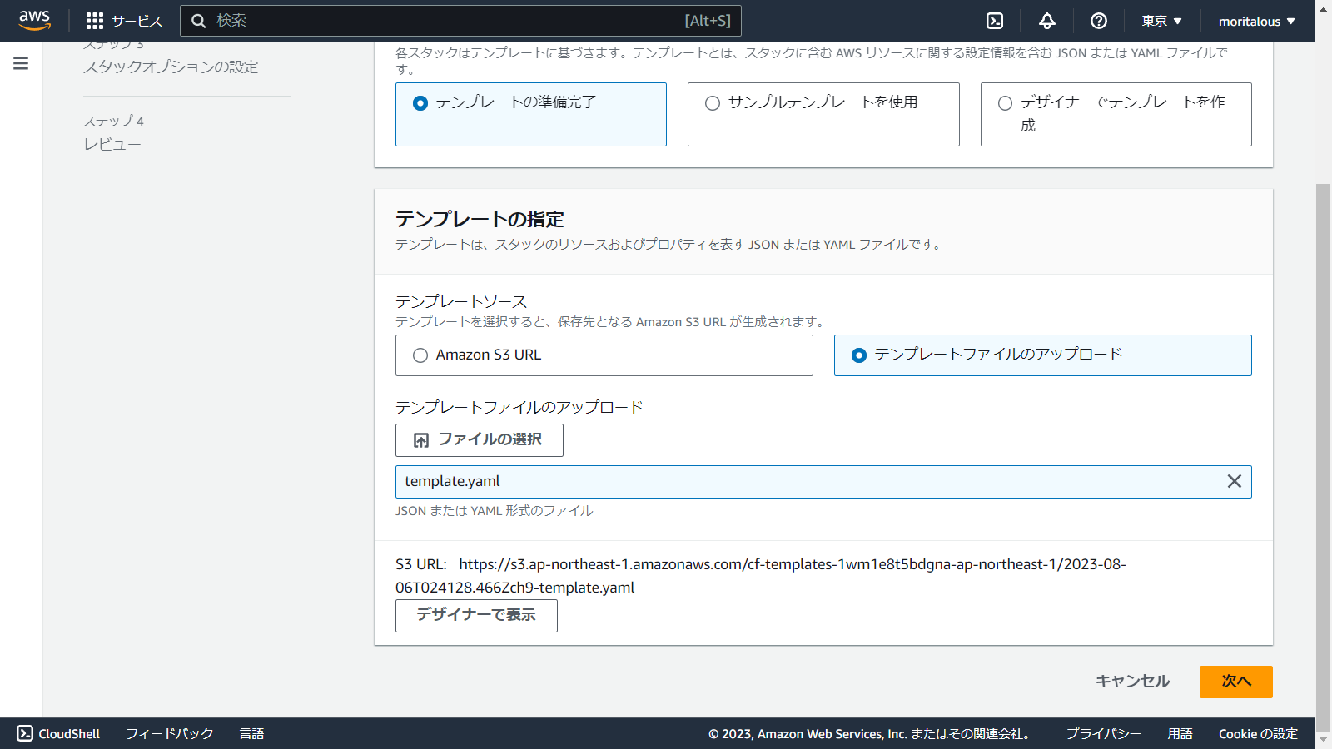Choose デザイナーでテンプレートを作成 option
Screen dimensions: 1332x749
click(x=1005, y=102)
